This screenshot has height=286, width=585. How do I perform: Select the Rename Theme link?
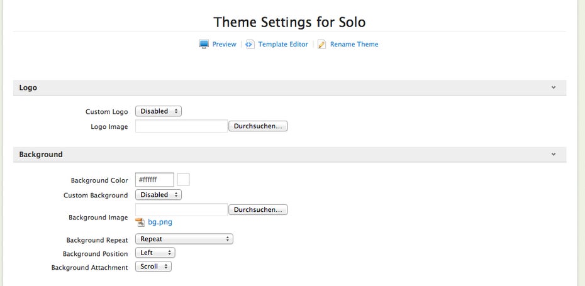(354, 45)
